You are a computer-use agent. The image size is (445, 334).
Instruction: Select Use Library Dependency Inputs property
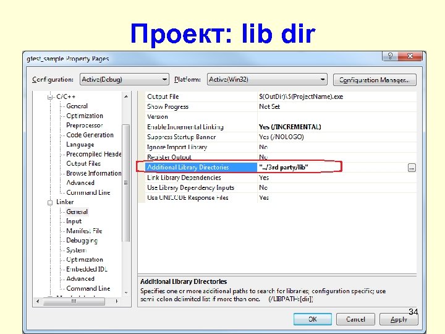(190, 188)
